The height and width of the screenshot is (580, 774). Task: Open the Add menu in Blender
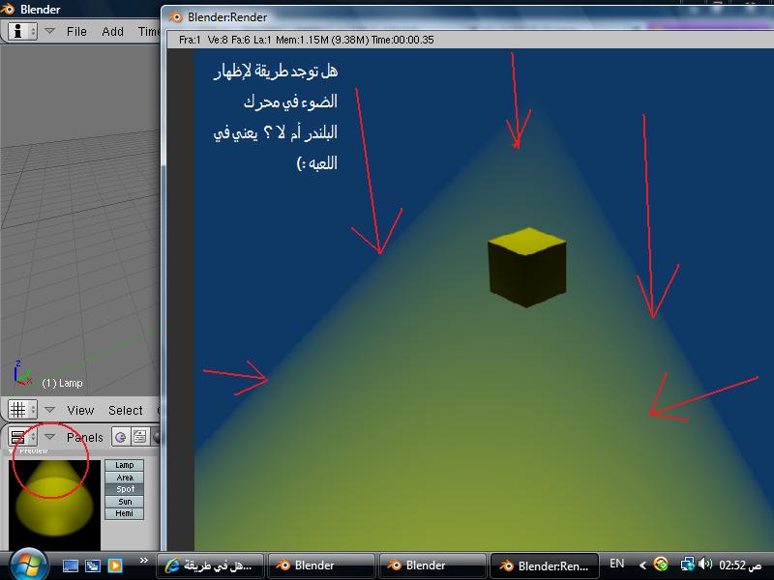pyautogui.click(x=112, y=32)
